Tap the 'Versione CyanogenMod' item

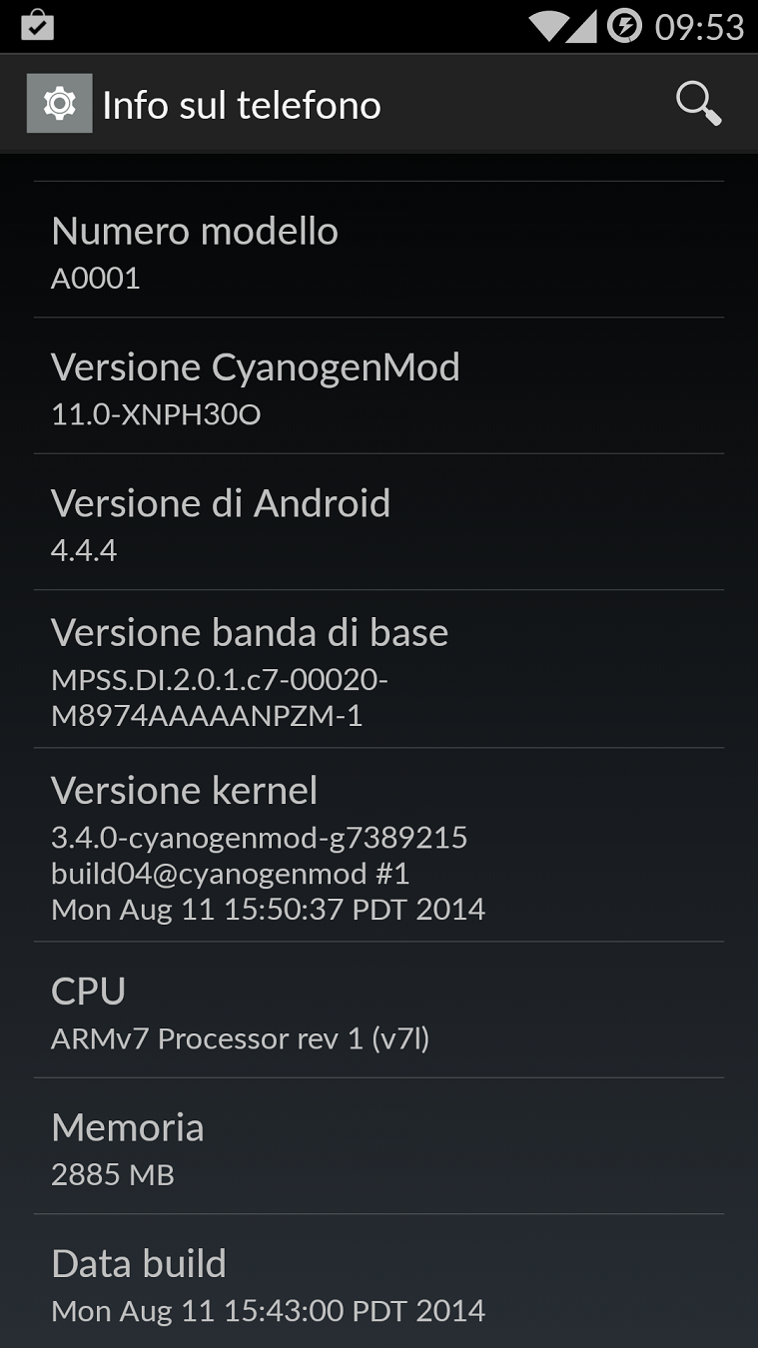point(379,385)
